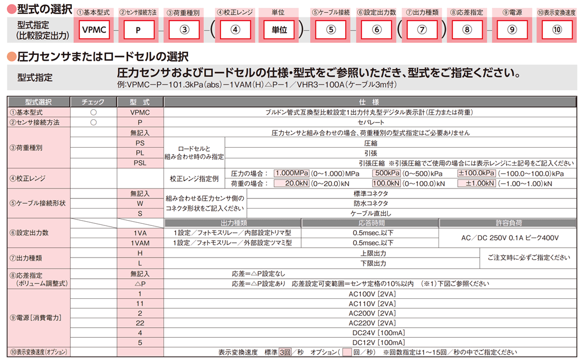Click the 出力種類 sub-header
This screenshot has width=582, height=360.
(233, 223)
